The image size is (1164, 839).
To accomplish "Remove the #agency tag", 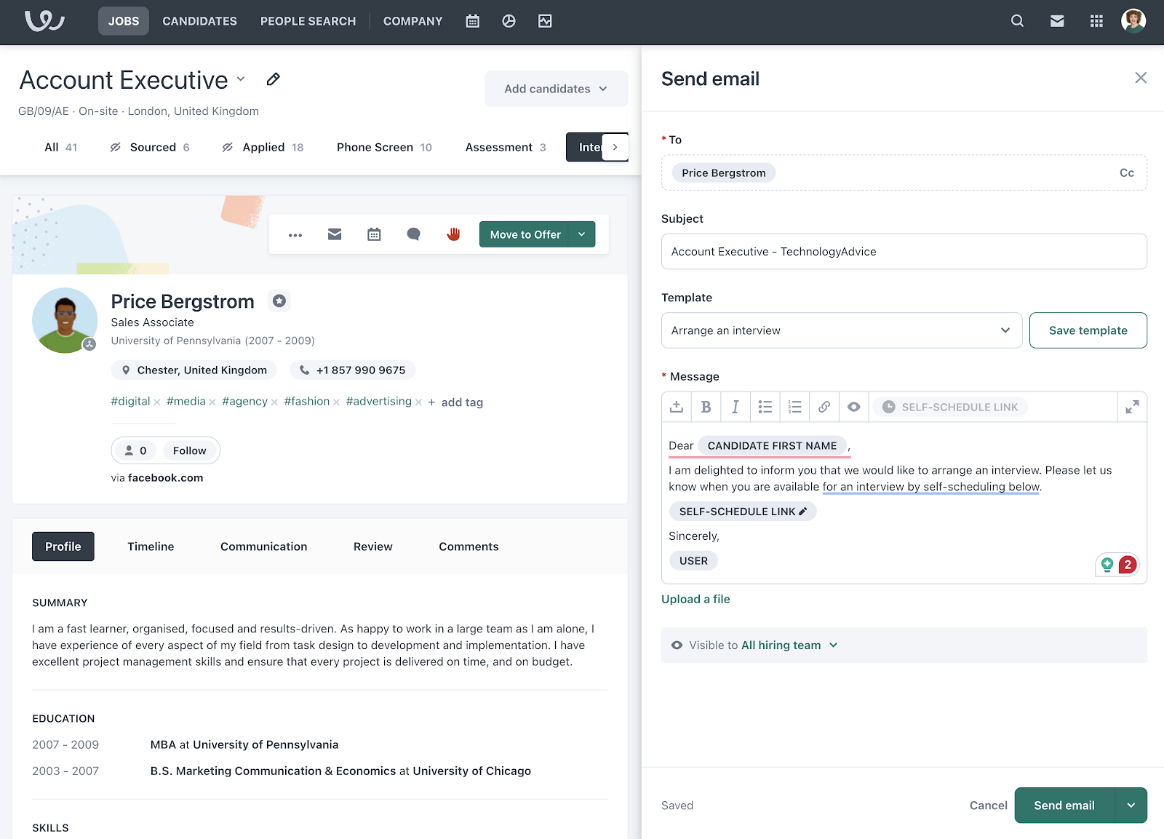I will click(x=274, y=402).
